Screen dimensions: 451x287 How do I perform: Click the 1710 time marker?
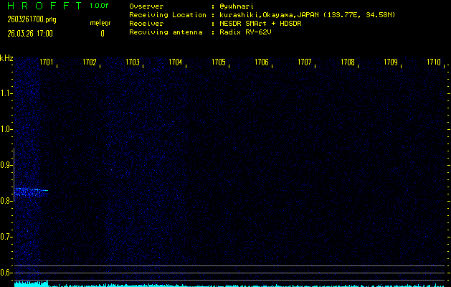434,62
